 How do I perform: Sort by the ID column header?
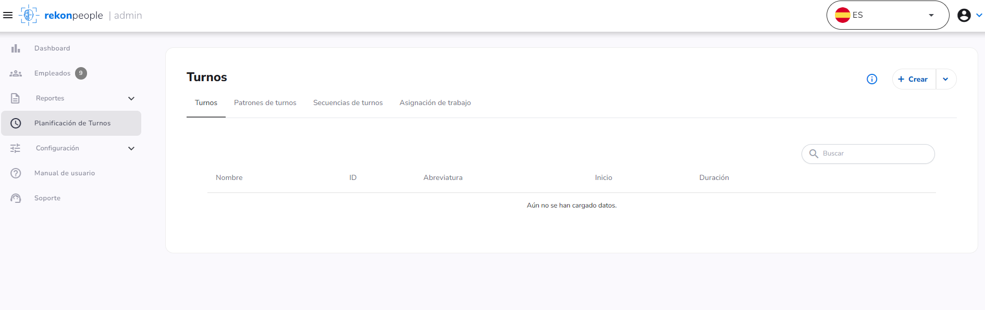point(353,178)
